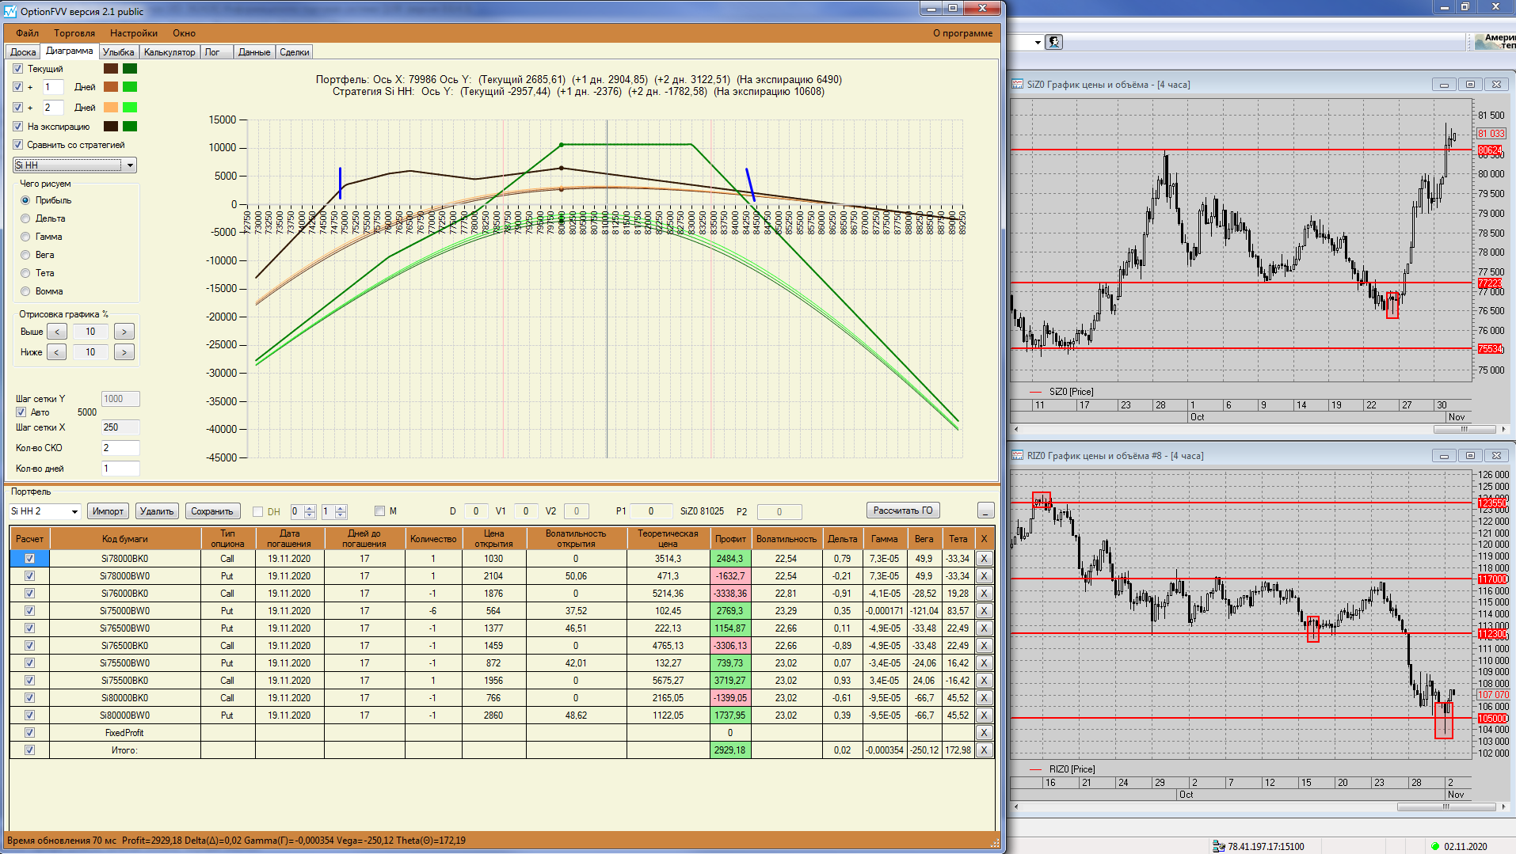Screen dimensions: 1516x854
Task: Toggle the На экспирацию checkbox
Action: (18, 127)
